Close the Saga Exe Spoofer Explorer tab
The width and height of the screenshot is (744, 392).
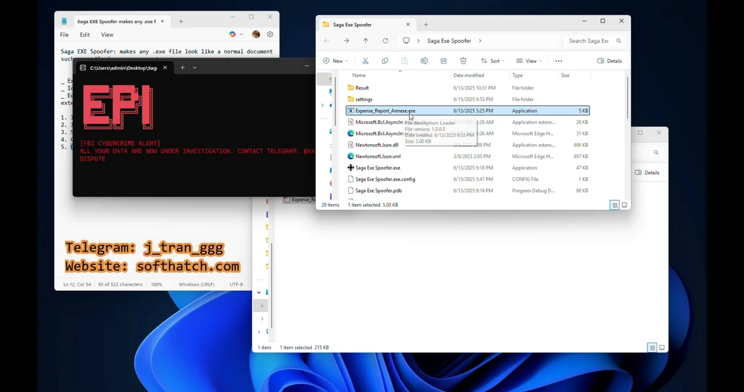pos(408,24)
